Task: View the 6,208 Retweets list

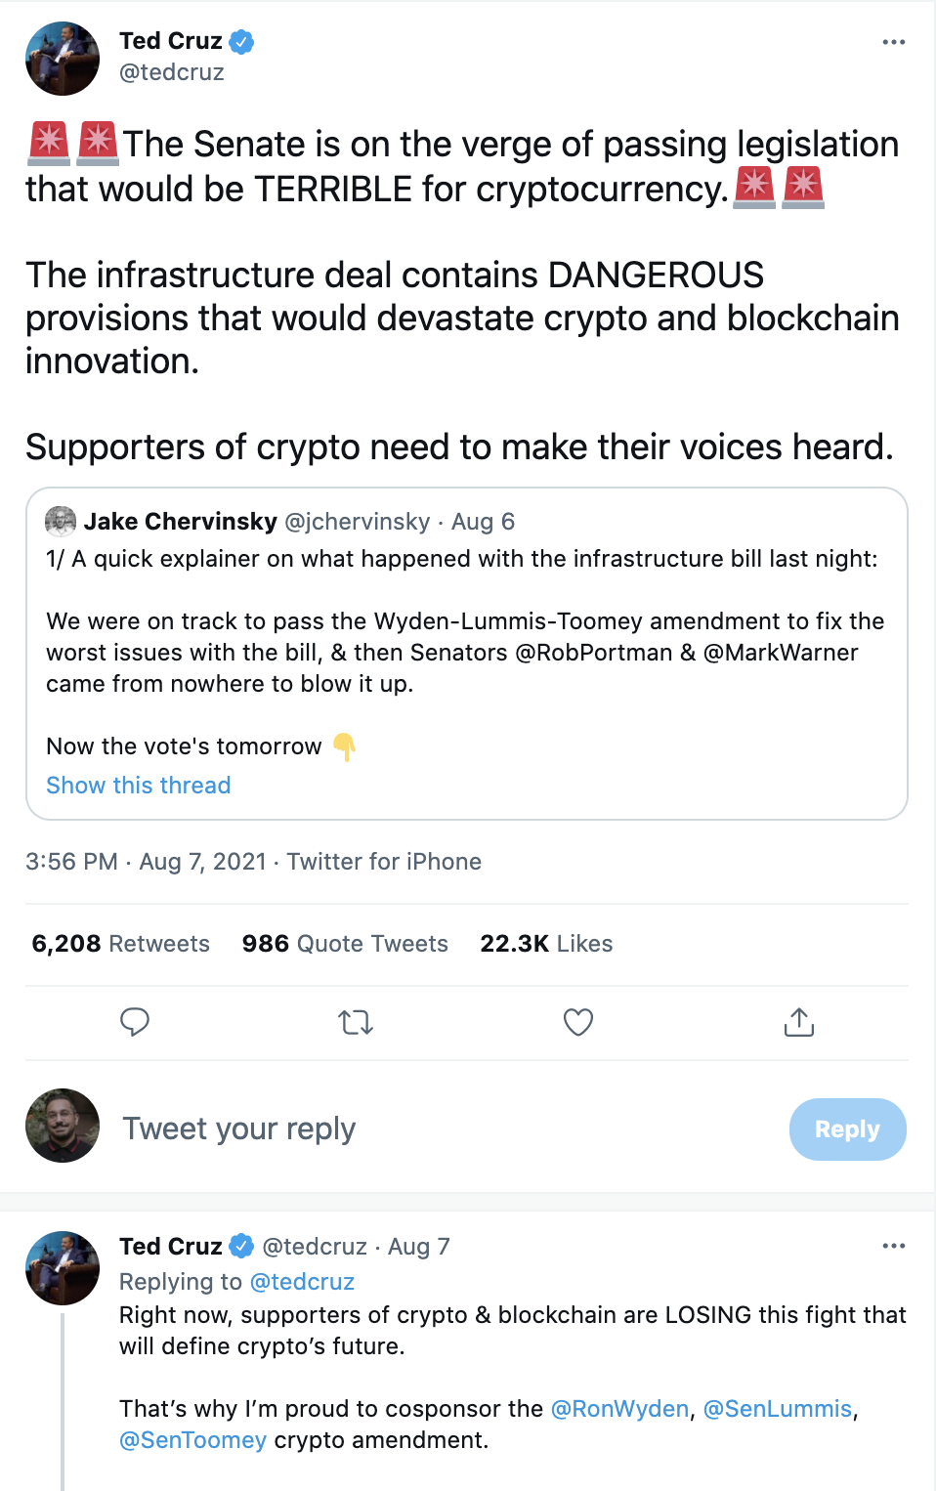Action: [x=121, y=944]
